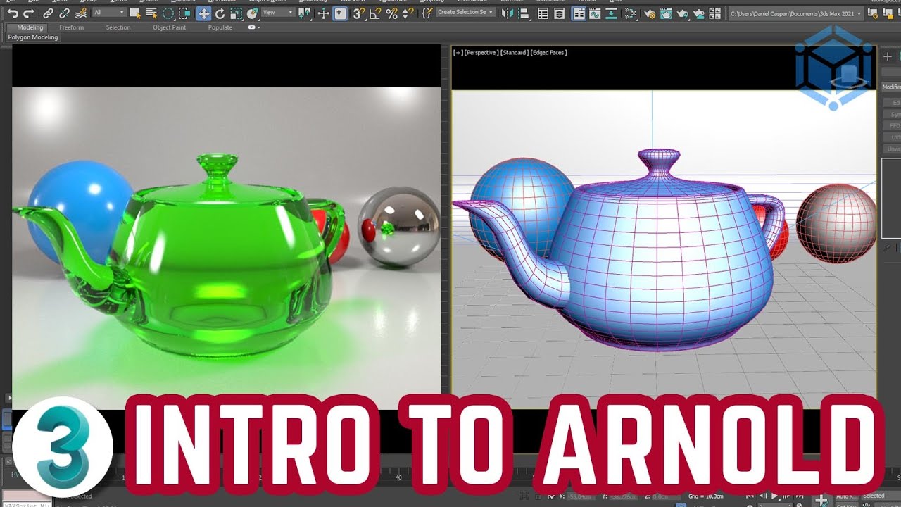This screenshot has height=507, width=901.
Task: Switch to the Populate ribbon tab
Action: click(220, 27)
